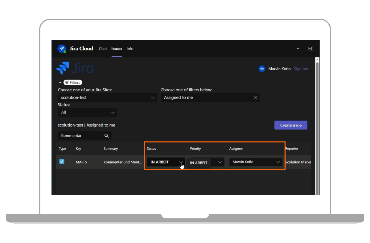Screen dimensions: 370x243
Task: Toggle the MAR-5 issue type checkbox
Action: click(62, 161)
